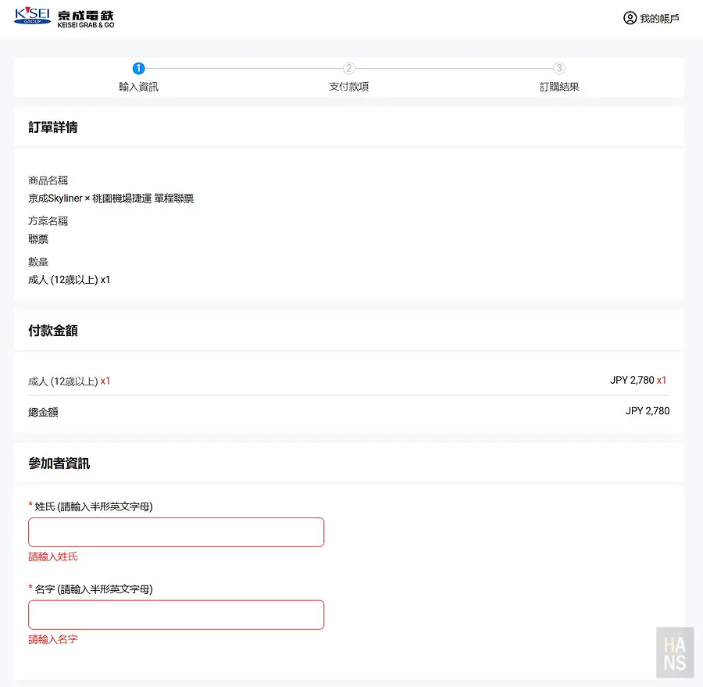Screen dimensions: 703x687
Task: Focus the 名字 given name input field
Action: [177, 615]
